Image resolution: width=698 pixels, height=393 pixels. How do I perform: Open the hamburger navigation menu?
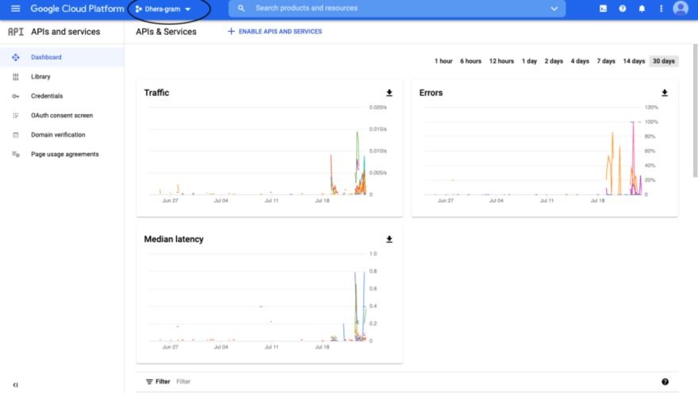(x=15, y=9)
